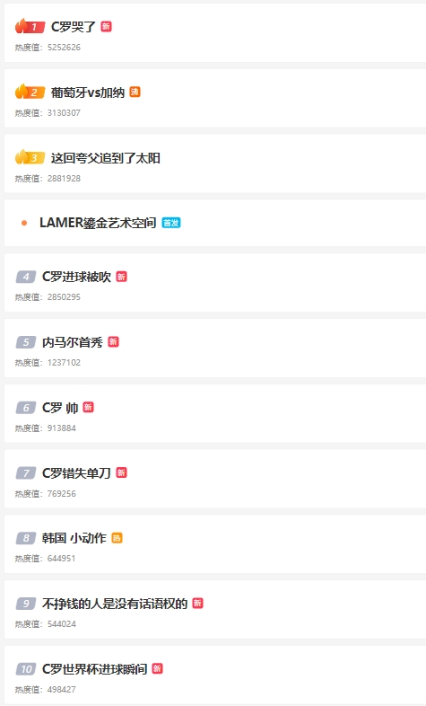The height and width of the screenshot is (706, 426).
Task: Click the blue 首发 tag beside LAMER鎏金艺术空间
Action: point(171,223)
